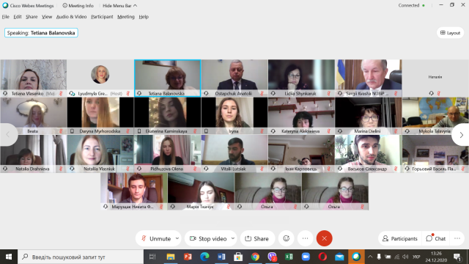The width and height of the screenshot is (469, 264).
Task: Show the Participants panel
Action: (x=400, y=238)
